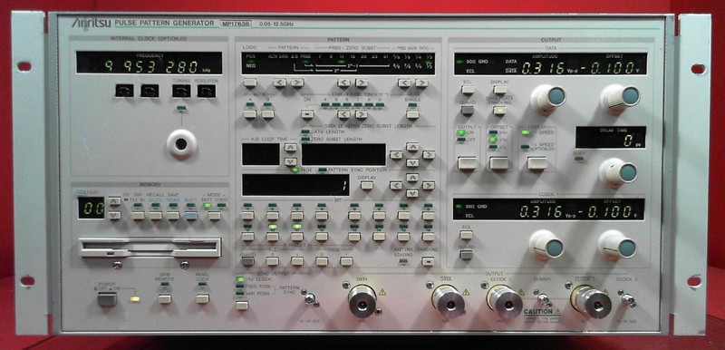The height and width of the screenshot is (350, 725).
Task: Decrement memory file number with down arrow
Action: click(114, 216)
